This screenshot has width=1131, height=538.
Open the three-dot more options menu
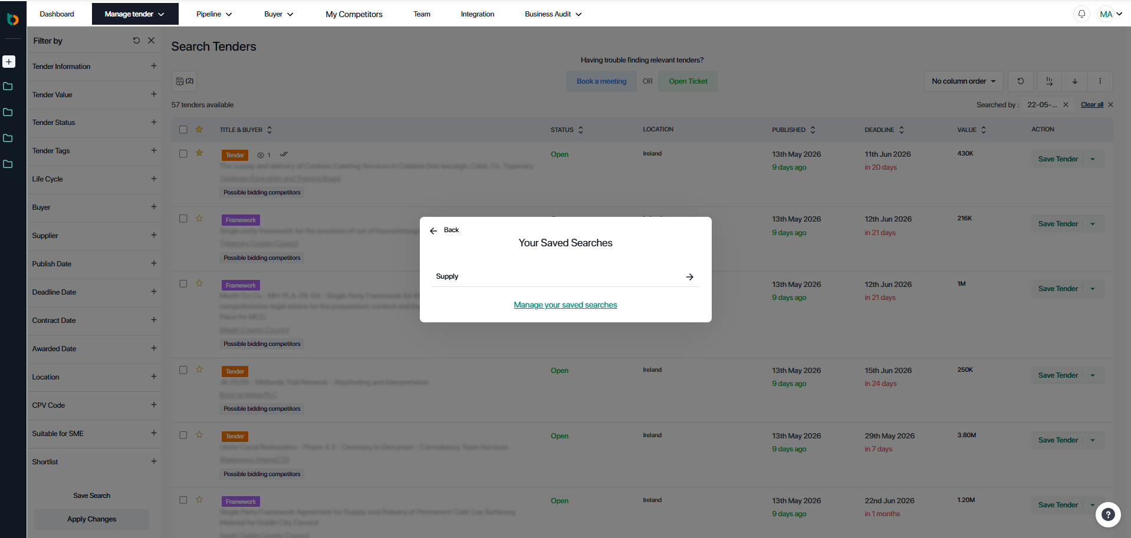tap(1100, 81)
